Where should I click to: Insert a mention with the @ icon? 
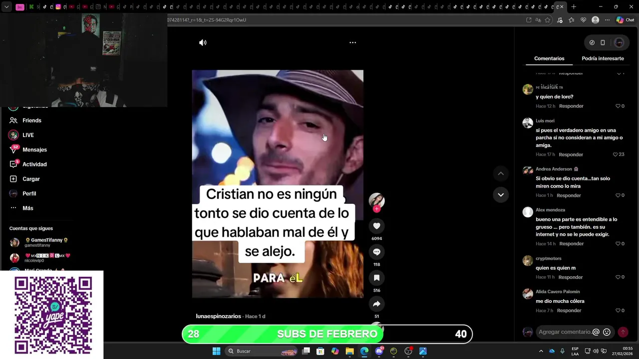coord(596,332)
